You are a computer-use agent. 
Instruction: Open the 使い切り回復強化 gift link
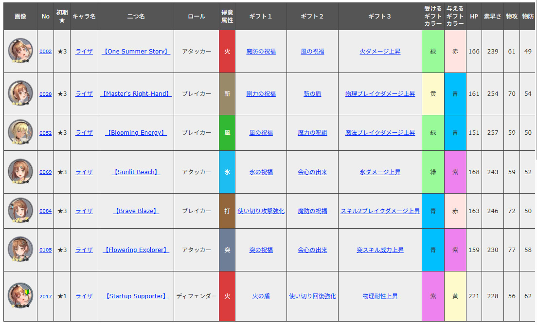point(312,296)
